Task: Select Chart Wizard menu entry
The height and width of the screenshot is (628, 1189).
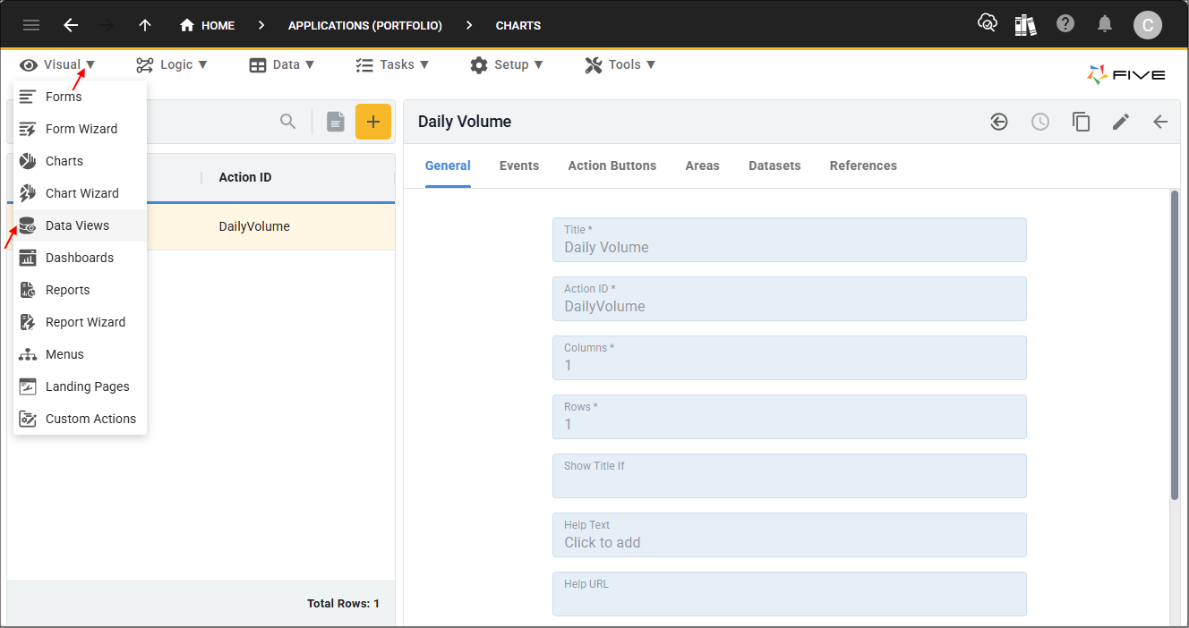Action: 80,193
